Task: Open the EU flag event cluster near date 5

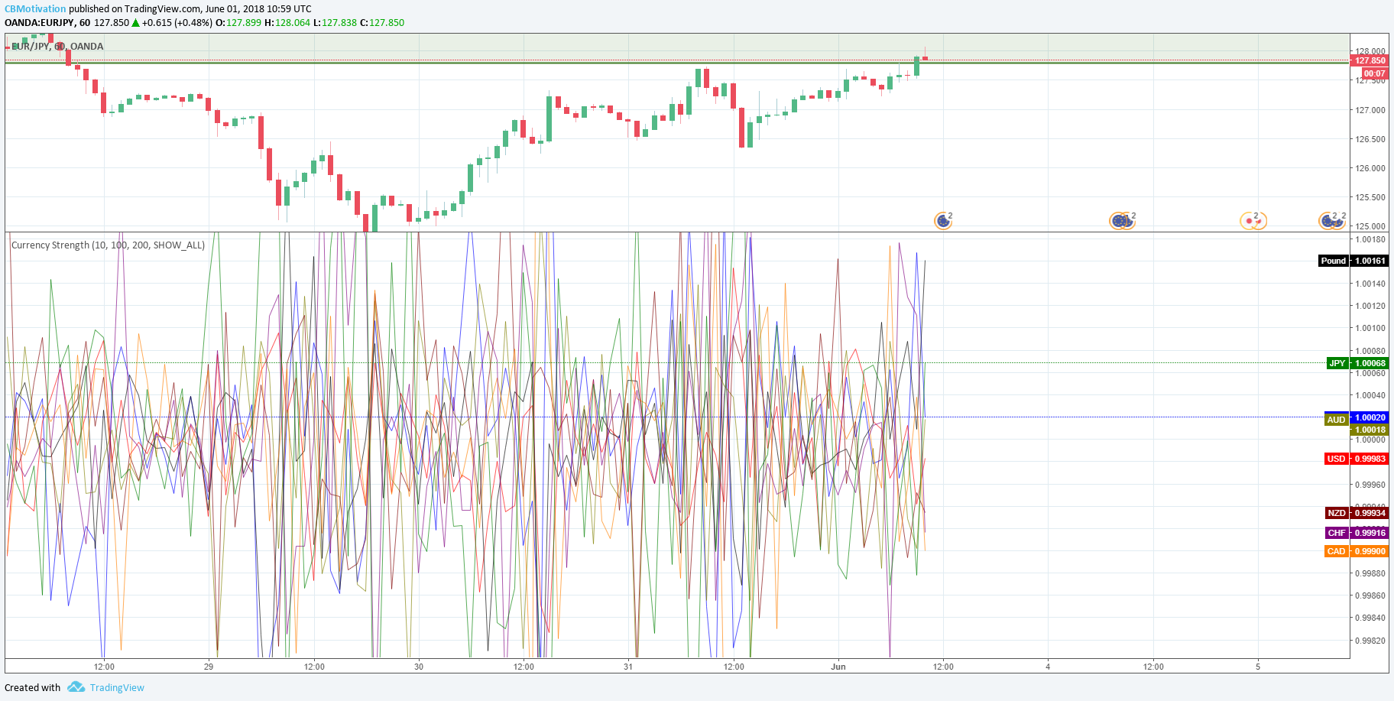Action: point(1331,221)
